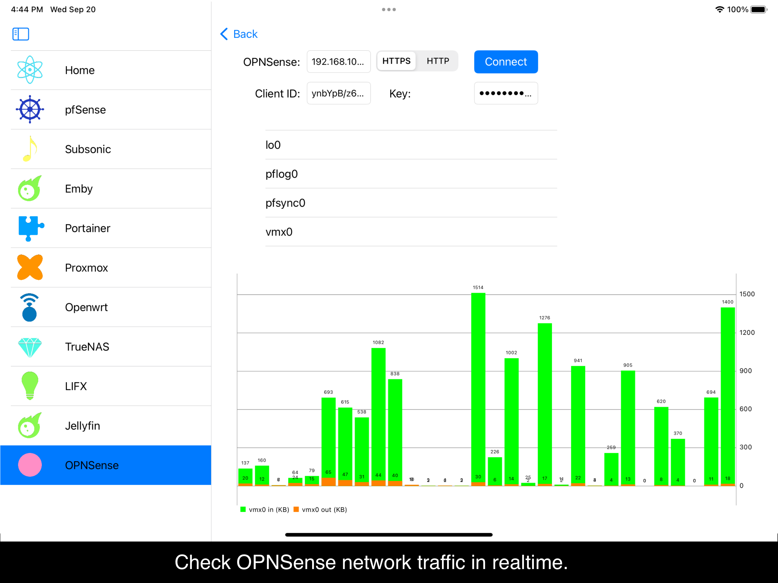
Task: Tap the 1082 KB chart bar
Action: pos(378,417)
